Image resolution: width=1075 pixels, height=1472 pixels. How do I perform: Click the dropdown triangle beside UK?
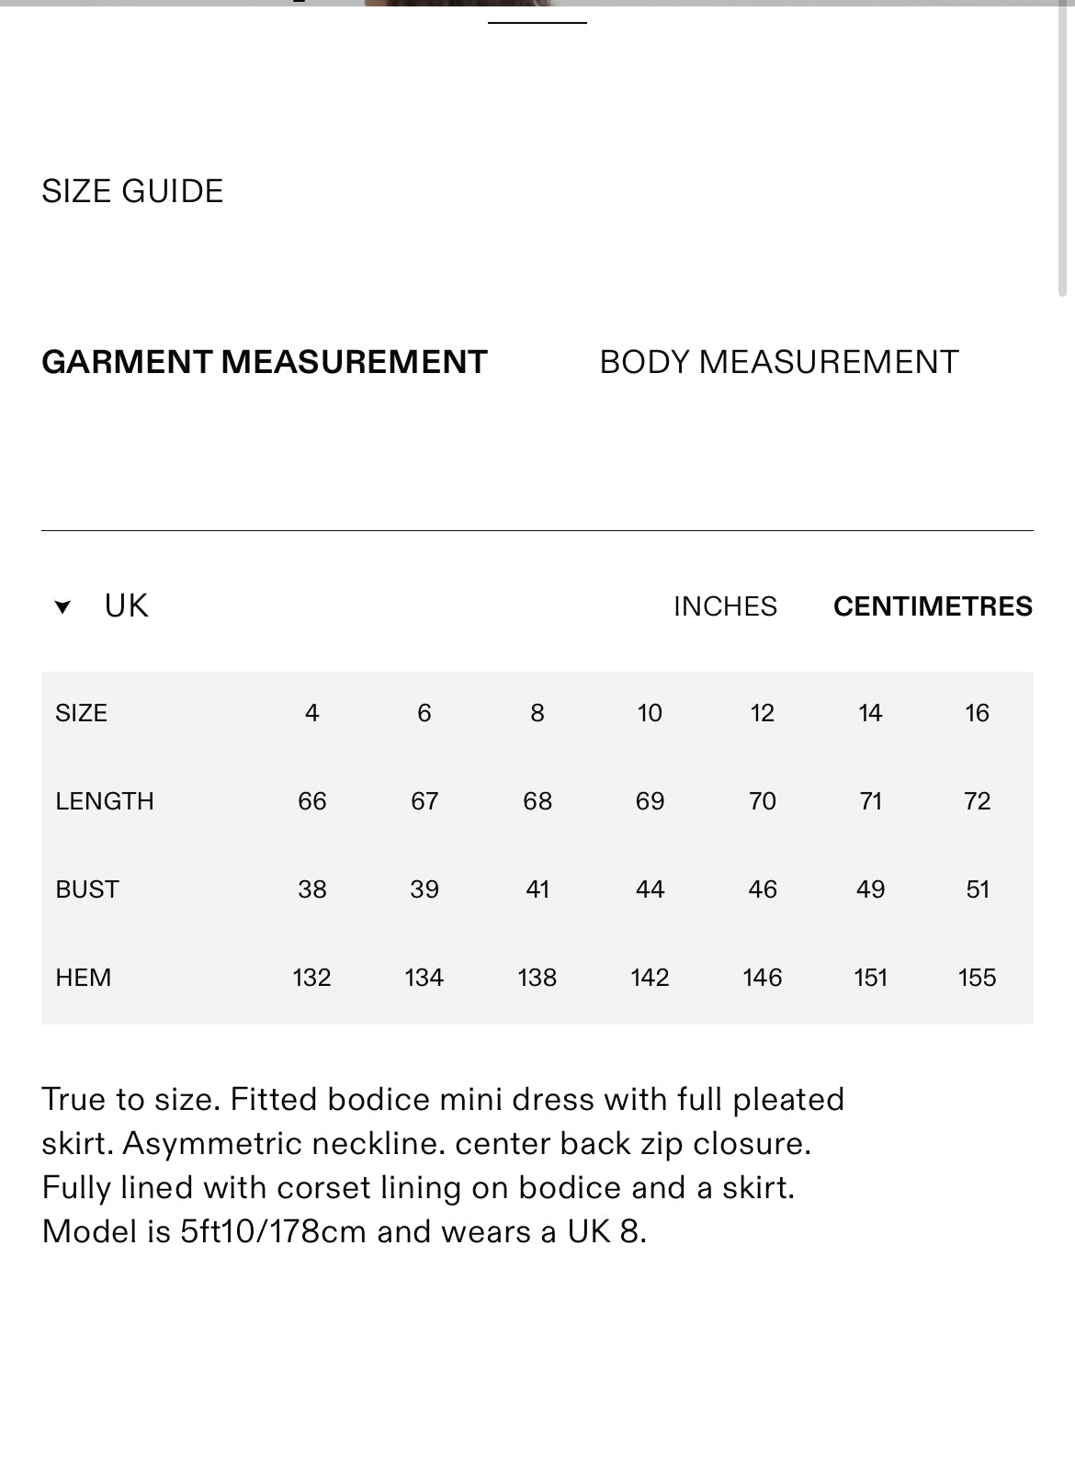pos(62,606)
